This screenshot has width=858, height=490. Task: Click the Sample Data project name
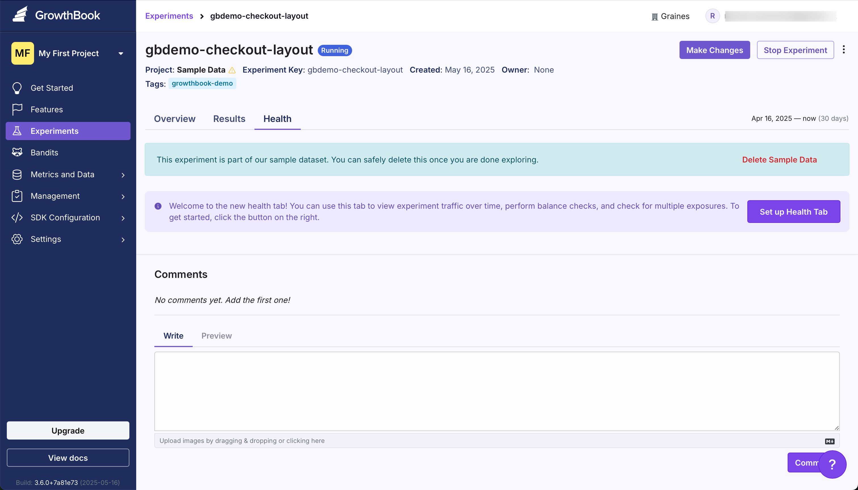pyautogui.click(x=201, y=70)
